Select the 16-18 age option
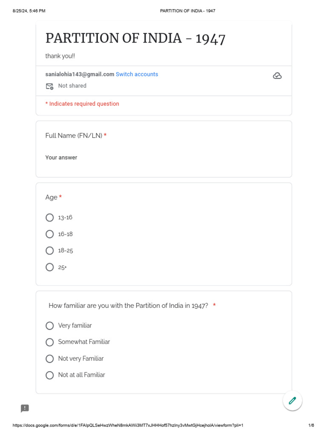327x436 pixels. click(x=50, y=234)
